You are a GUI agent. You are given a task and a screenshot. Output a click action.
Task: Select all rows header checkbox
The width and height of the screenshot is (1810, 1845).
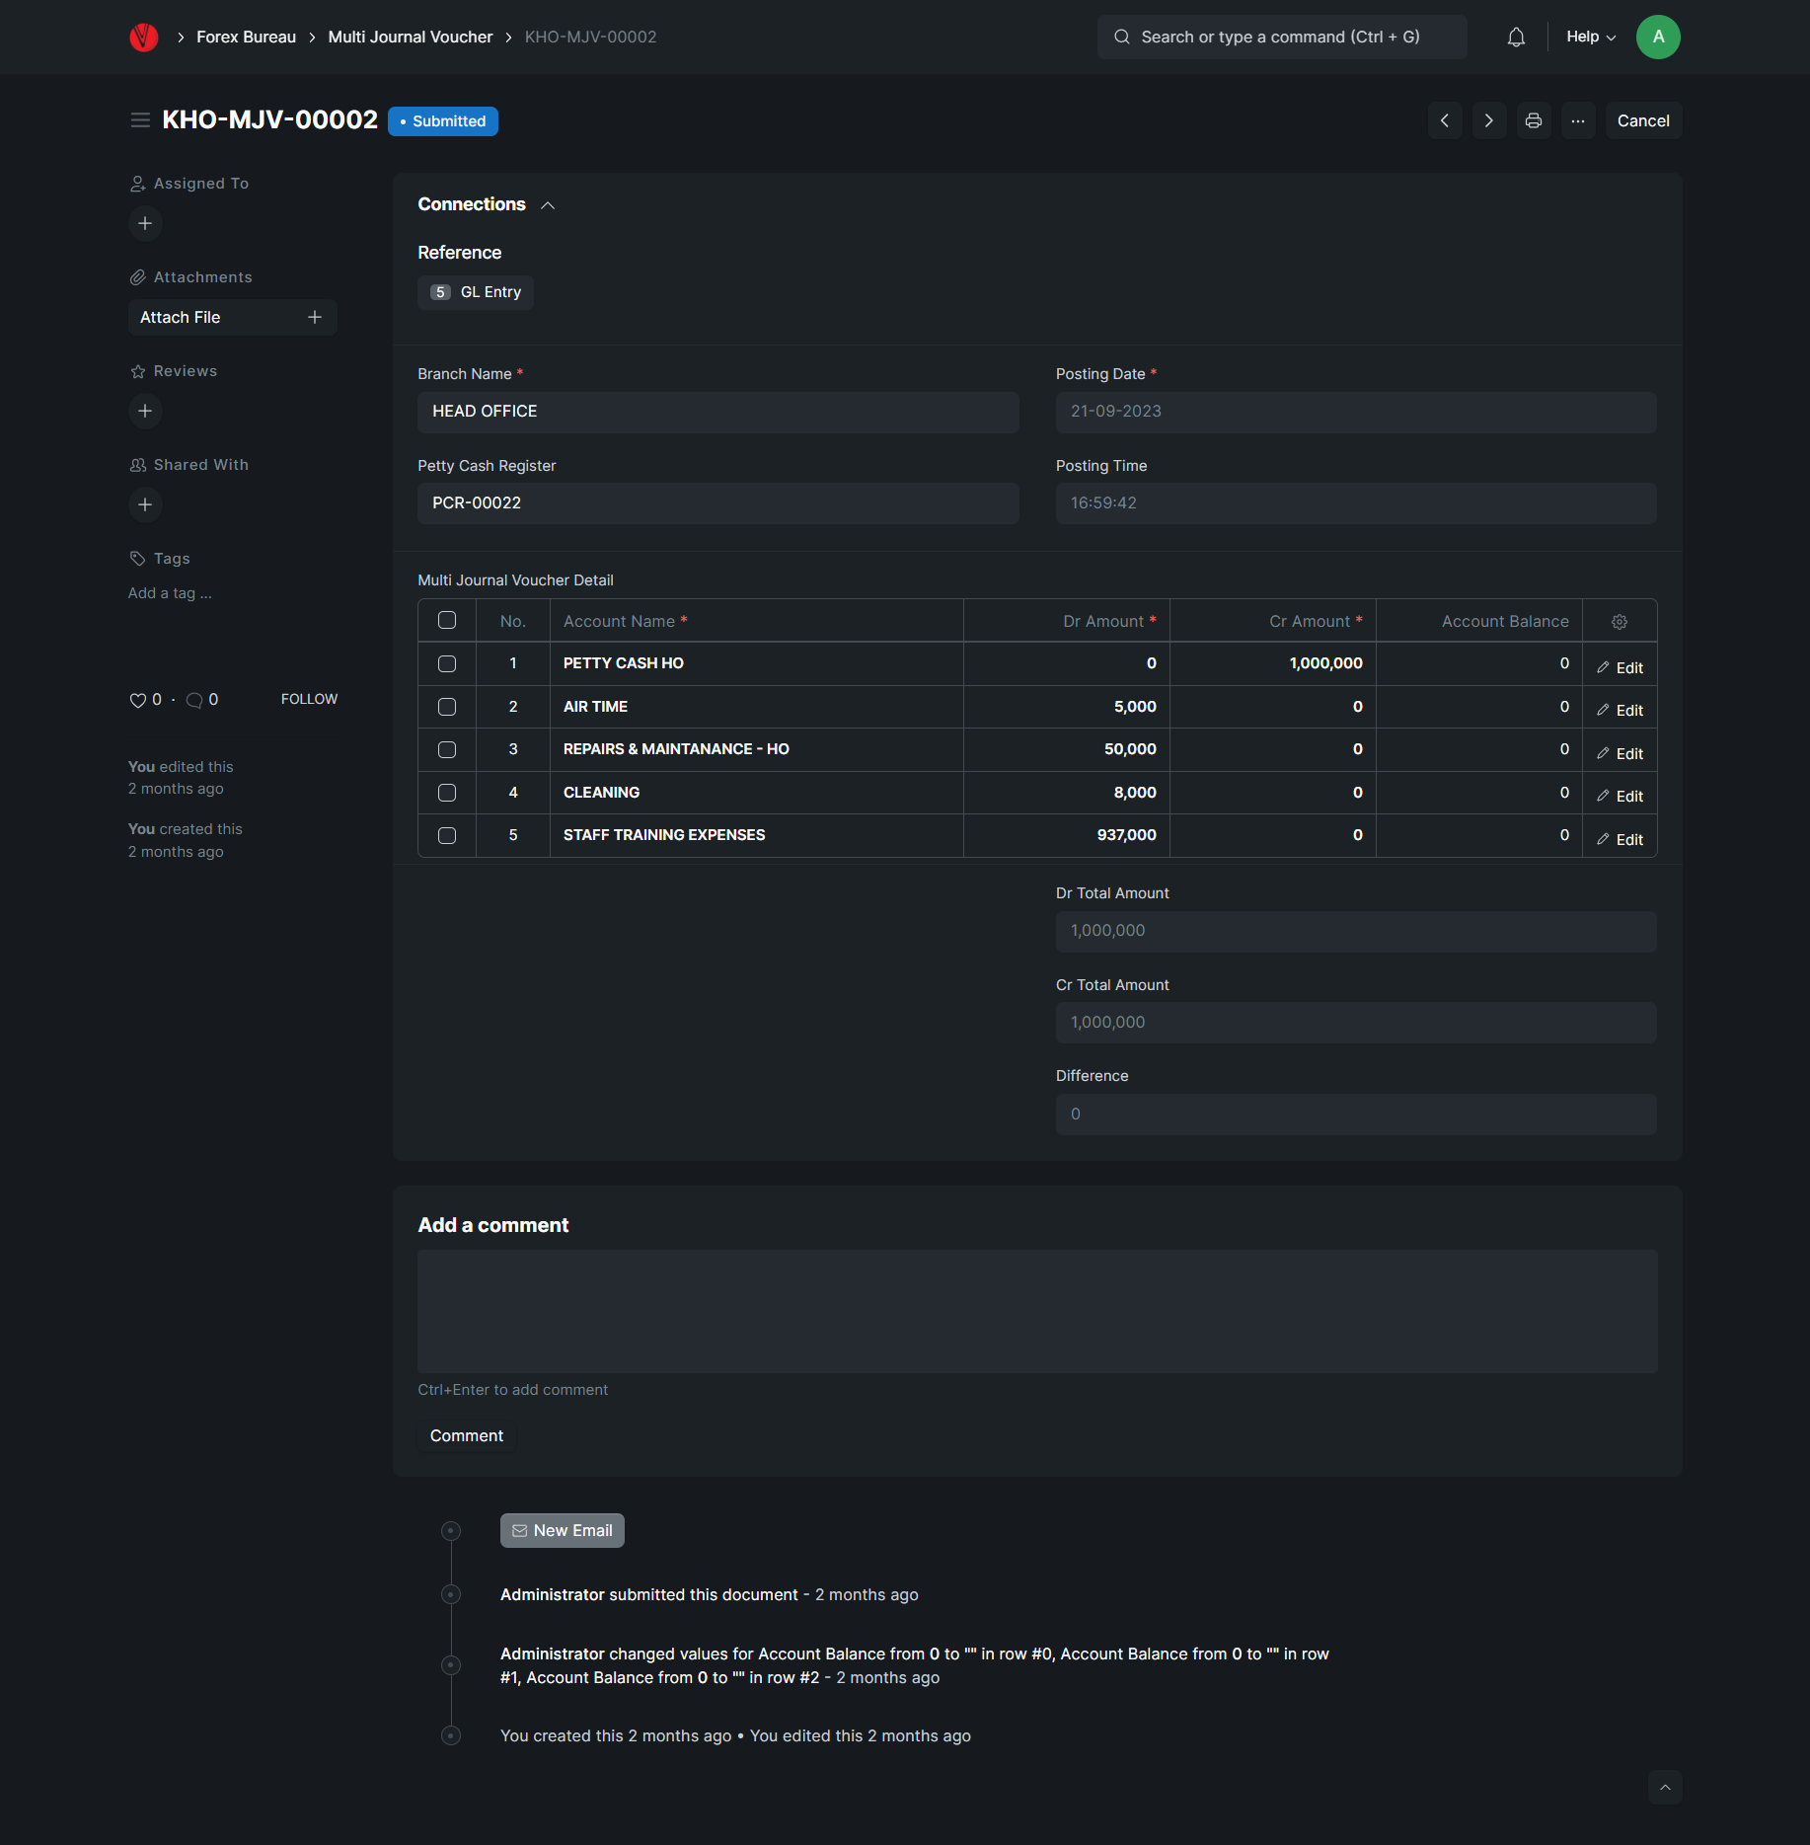[447, 620]
